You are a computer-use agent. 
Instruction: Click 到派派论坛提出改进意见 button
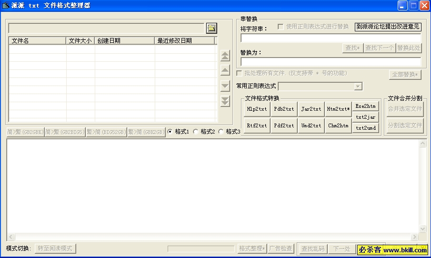[x=388, y=27]
